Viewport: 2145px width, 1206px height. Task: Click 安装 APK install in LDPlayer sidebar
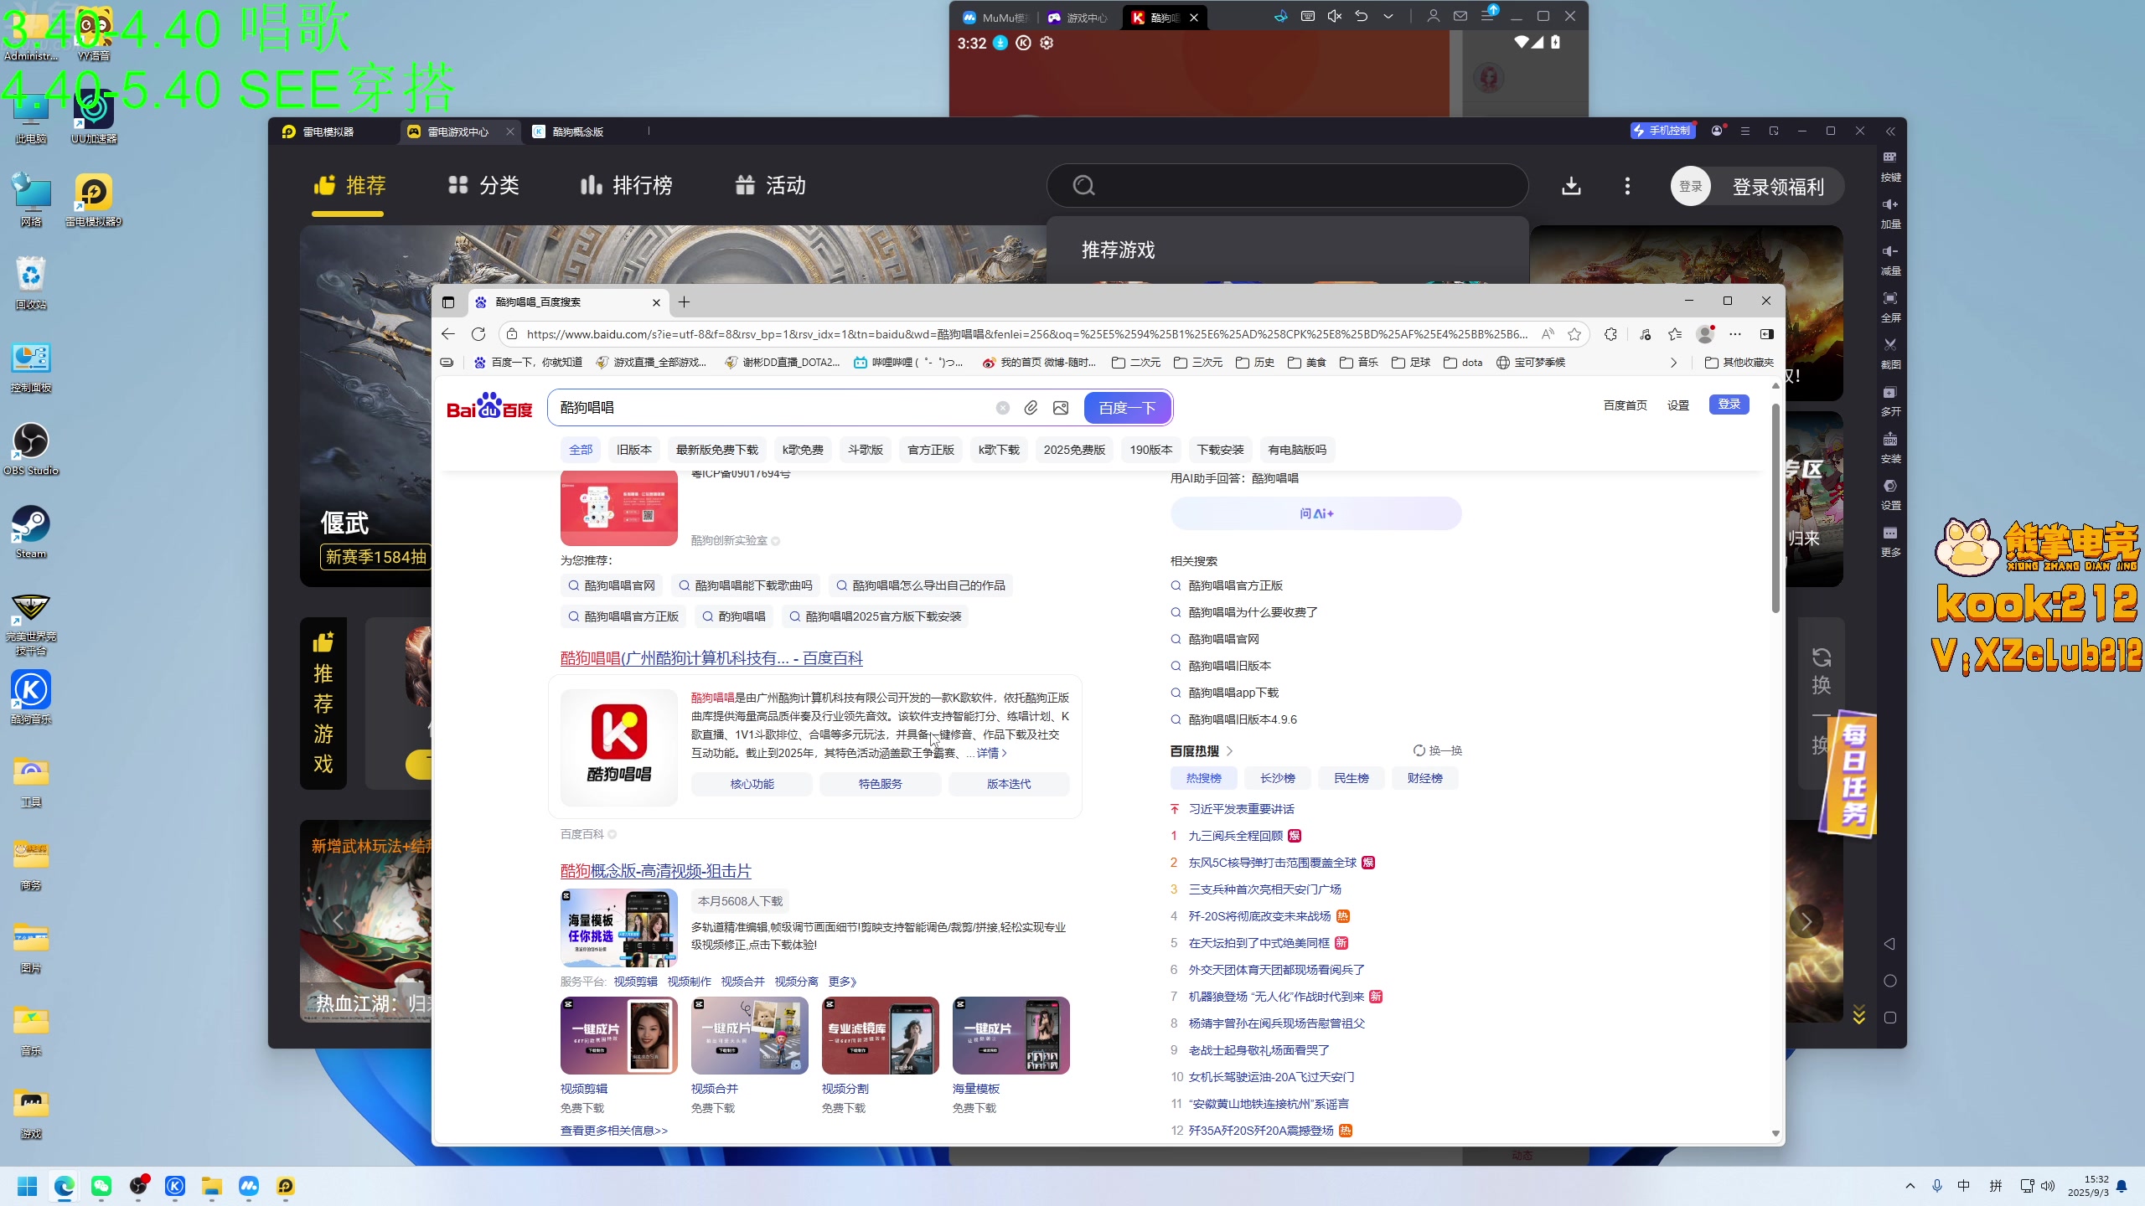point(1890,447)
